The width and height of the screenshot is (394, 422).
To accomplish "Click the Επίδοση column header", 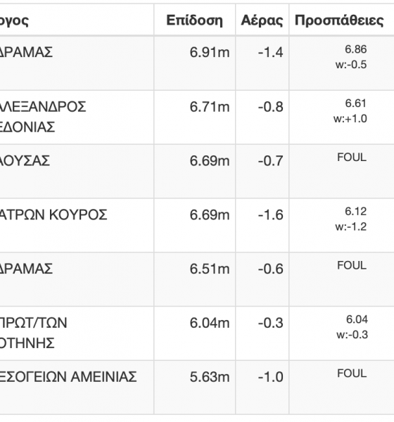I will click(x=194, y=20).
